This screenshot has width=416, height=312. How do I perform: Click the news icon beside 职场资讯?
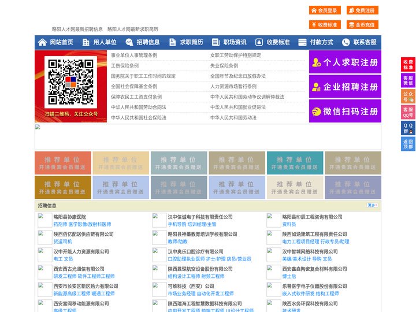[216, 42]
